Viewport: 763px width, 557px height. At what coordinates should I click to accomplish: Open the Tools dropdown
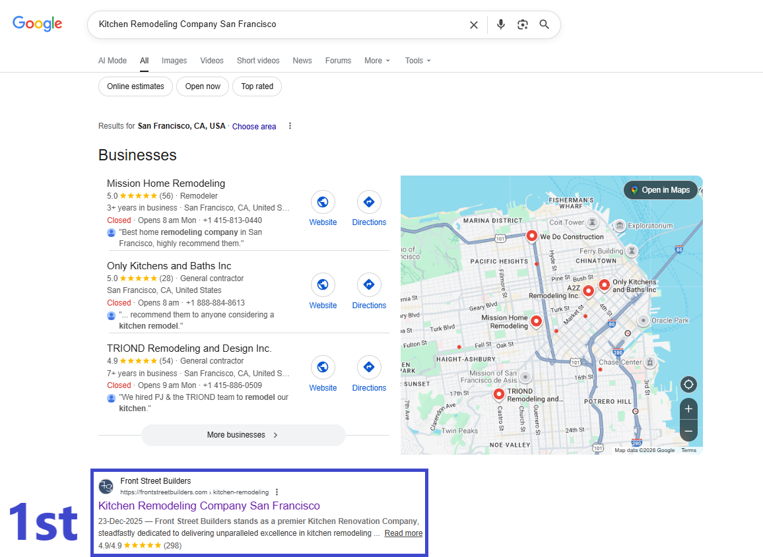[x=418, y=61]
